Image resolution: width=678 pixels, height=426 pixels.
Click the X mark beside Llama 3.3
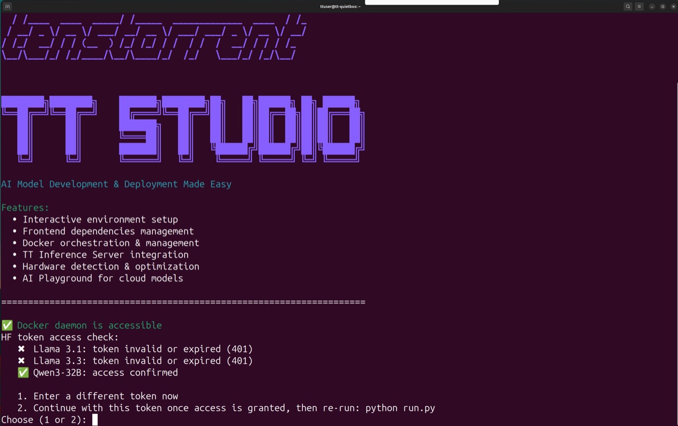21,361
